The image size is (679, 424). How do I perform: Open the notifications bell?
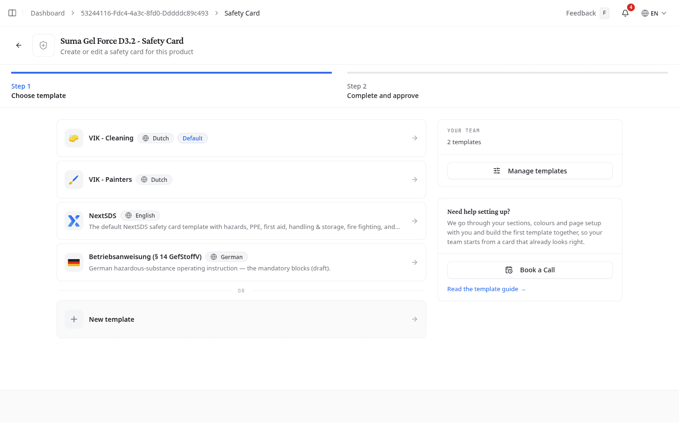coord(625,13)
